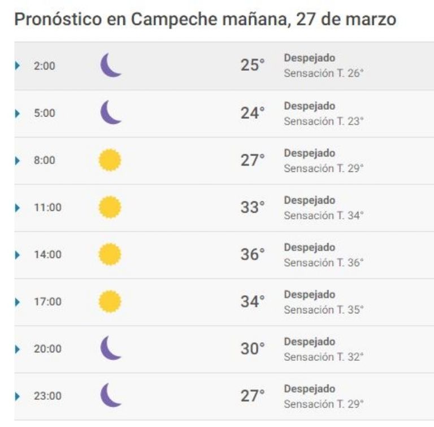Expand the 5:00 forecast row arrow

tap(18, 113)
